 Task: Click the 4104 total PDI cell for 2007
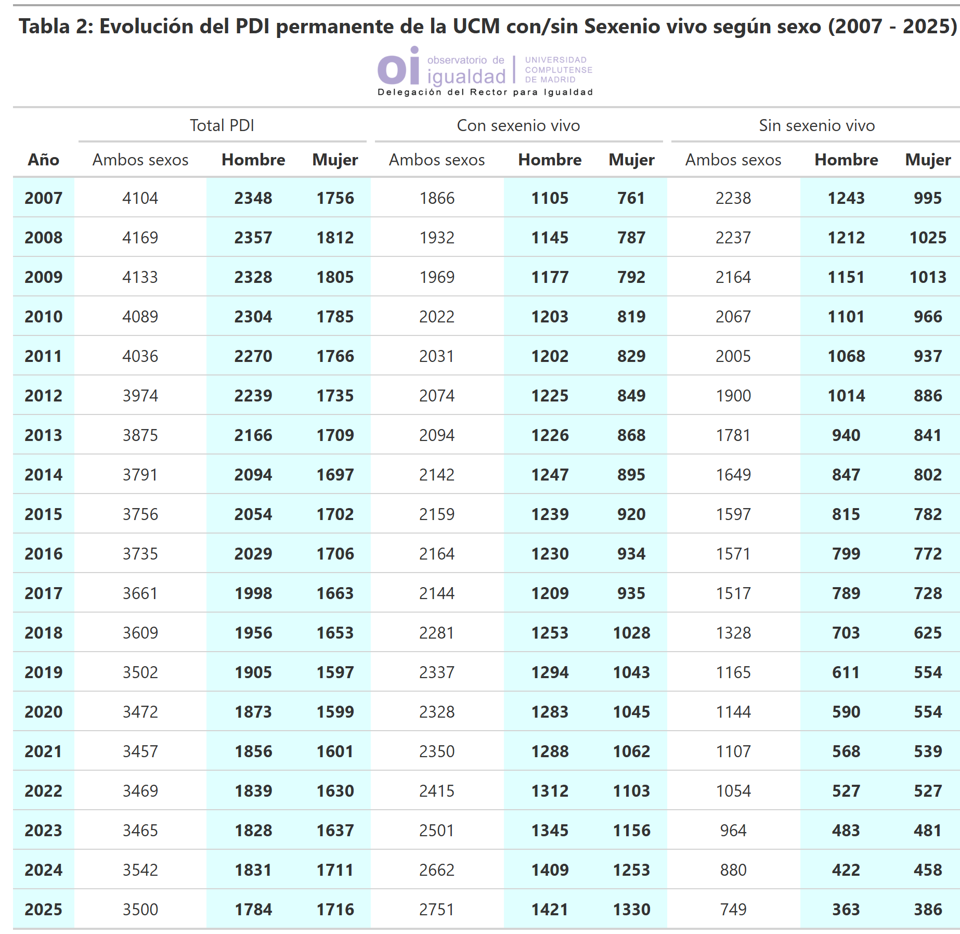pos(140,198)
